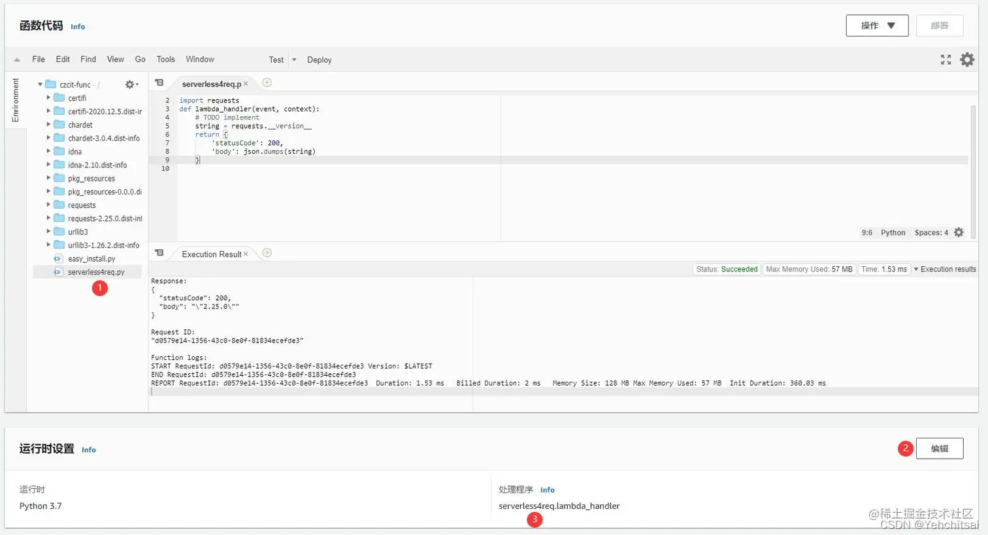Viewport: 988px width, 535px height.
Task: Click line 9 in the code editor
Action: pos(572,160)
